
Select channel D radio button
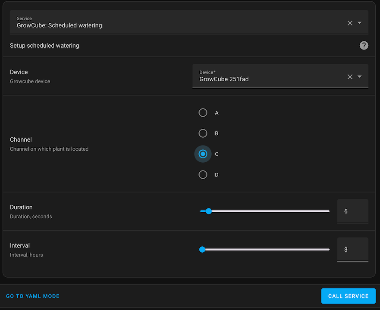tap(203, 174)
